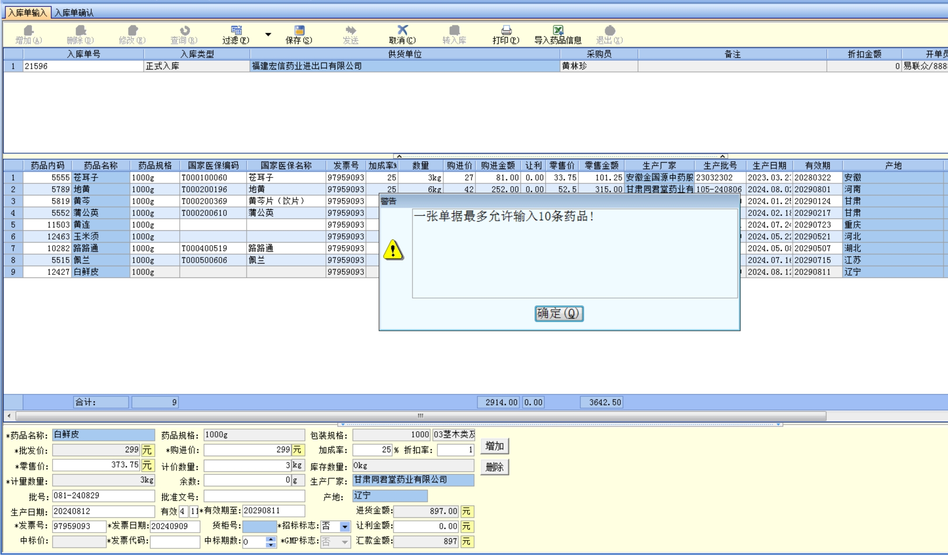Screen dimensions: 948x555
Task: Click the warning triangle icon in dialog
Action: (x=393, y=250)
